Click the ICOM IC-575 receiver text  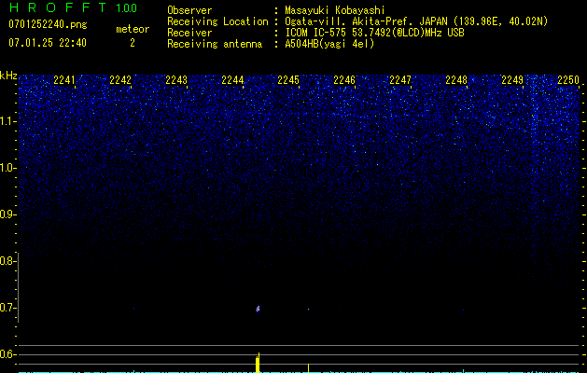tap(374, 33)
